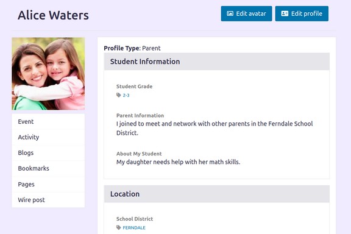Viewport: 351px width, 234px height.
Task: Select Blogs in the profile sidebar
Action: [x=48, y=153]
